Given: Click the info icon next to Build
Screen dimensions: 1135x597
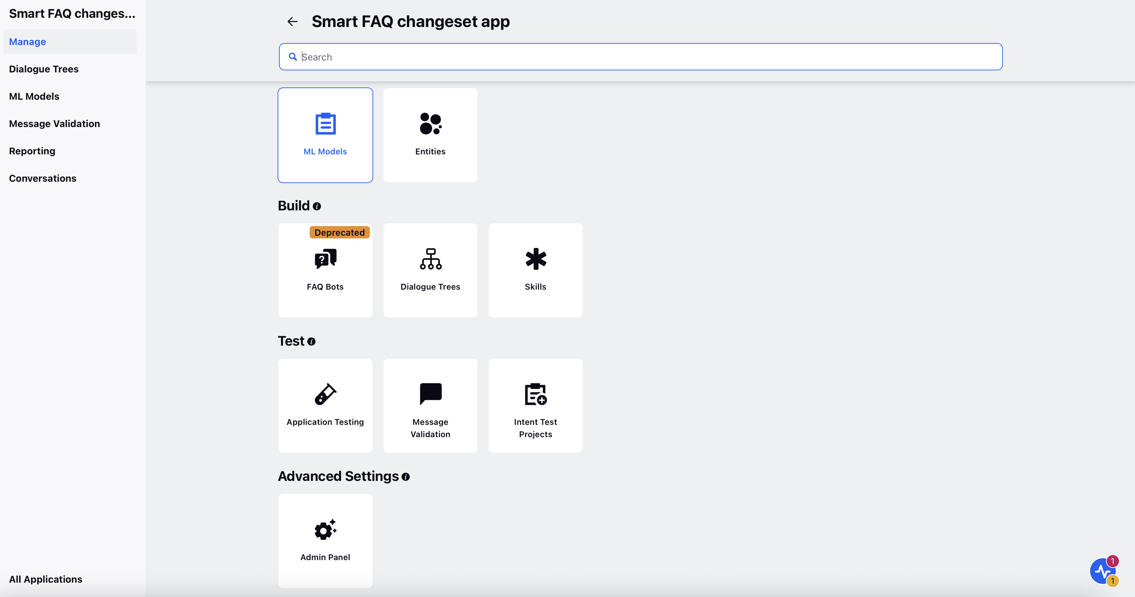Looking at the screenshot, I should 317,206.
